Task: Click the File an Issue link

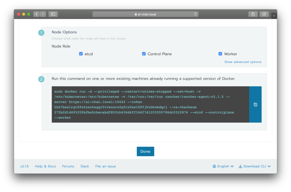Action: click(105, 166)
